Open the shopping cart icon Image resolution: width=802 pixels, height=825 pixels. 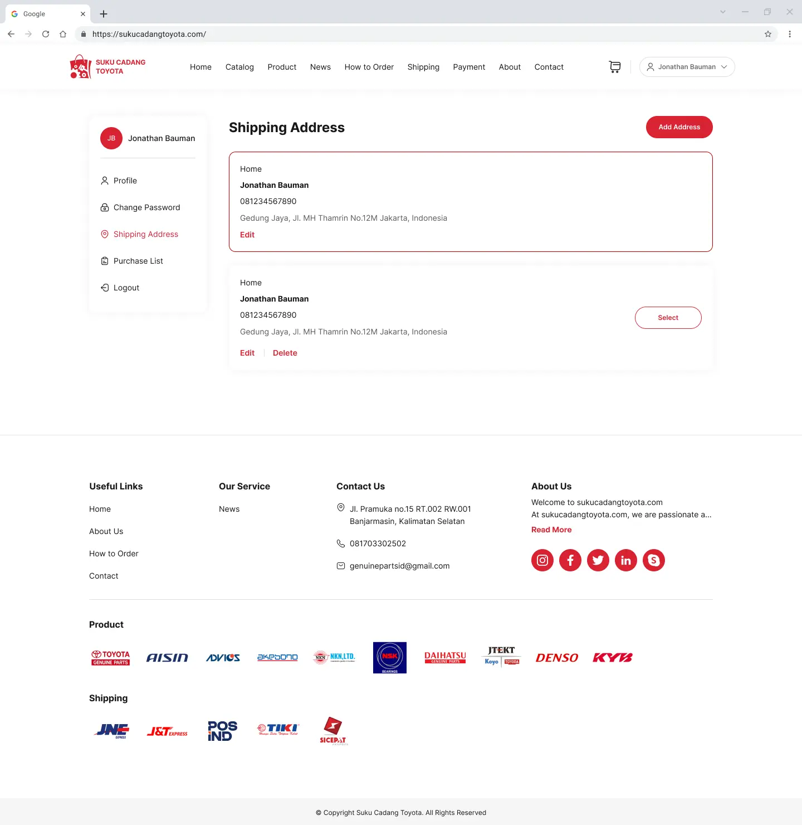click(615, 67)
